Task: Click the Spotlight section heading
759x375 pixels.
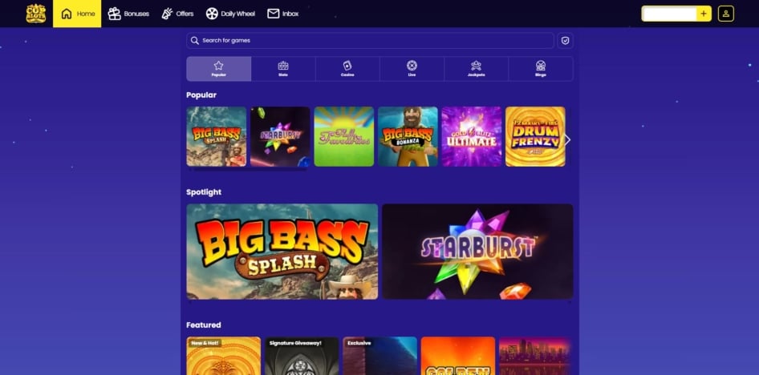Action: (x=204, y=192)
